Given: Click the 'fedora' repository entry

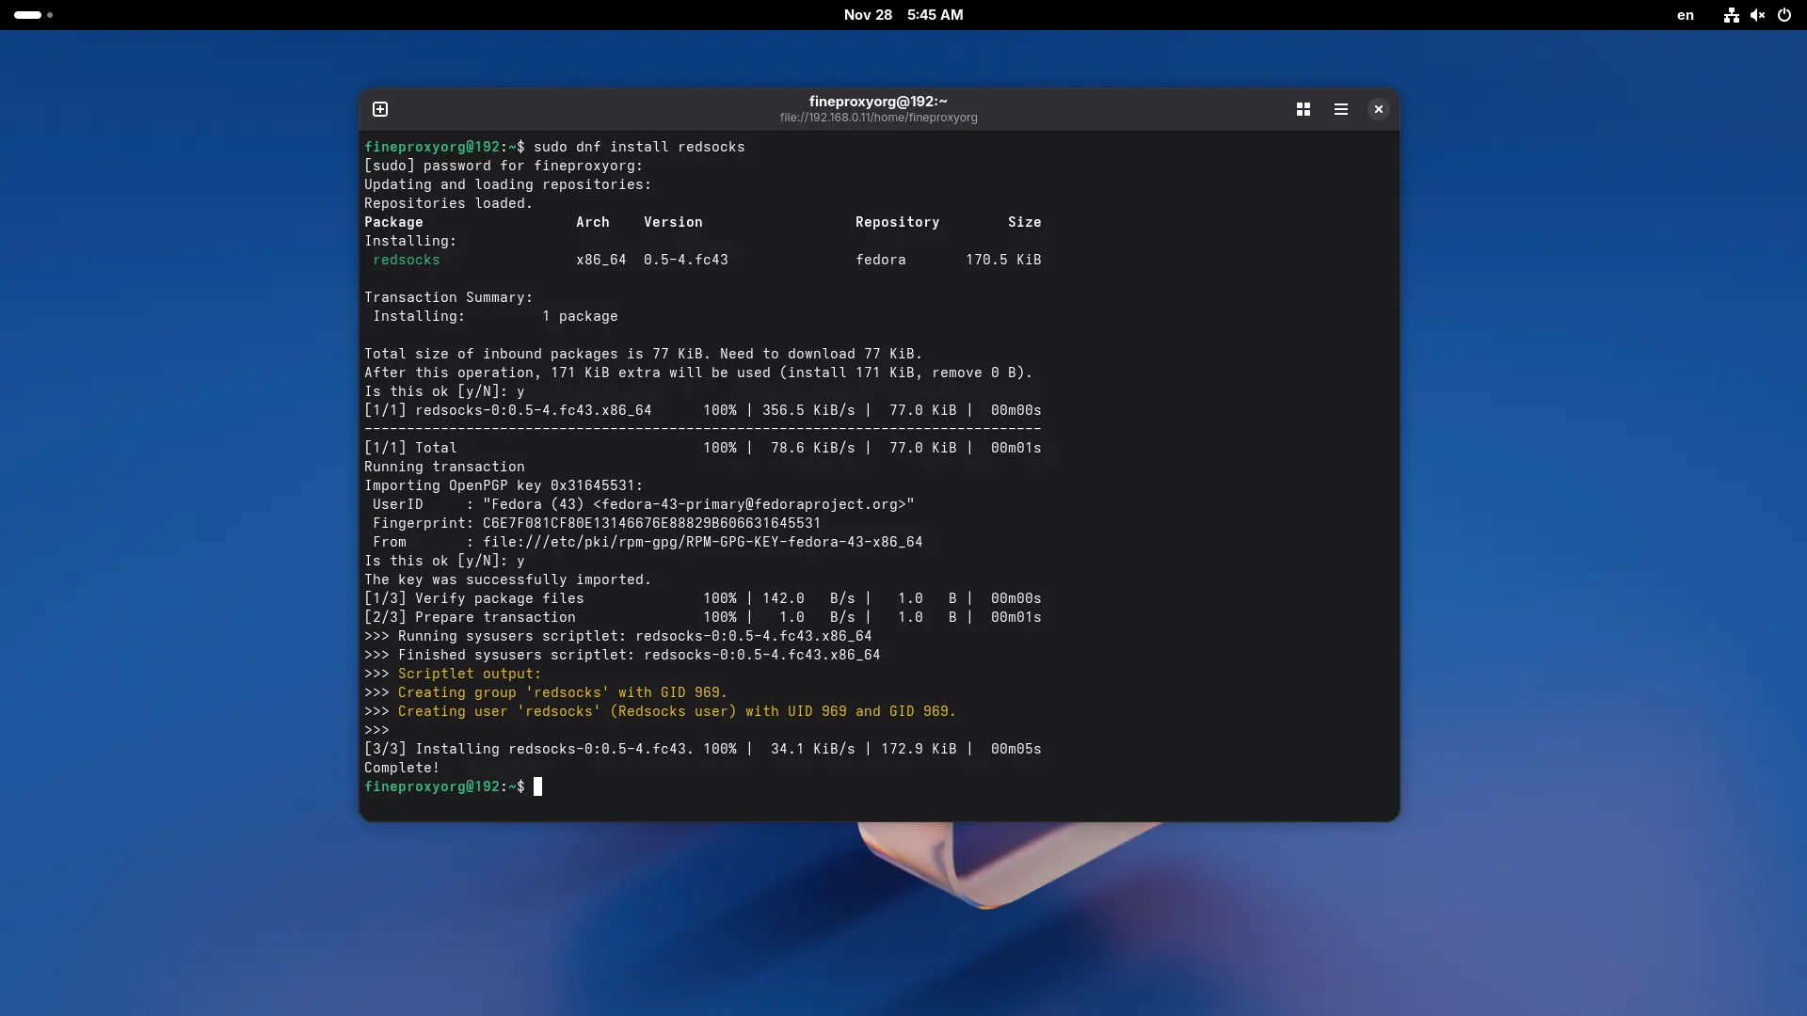Looking at the screenshot, I should click(x=881, y=260).
